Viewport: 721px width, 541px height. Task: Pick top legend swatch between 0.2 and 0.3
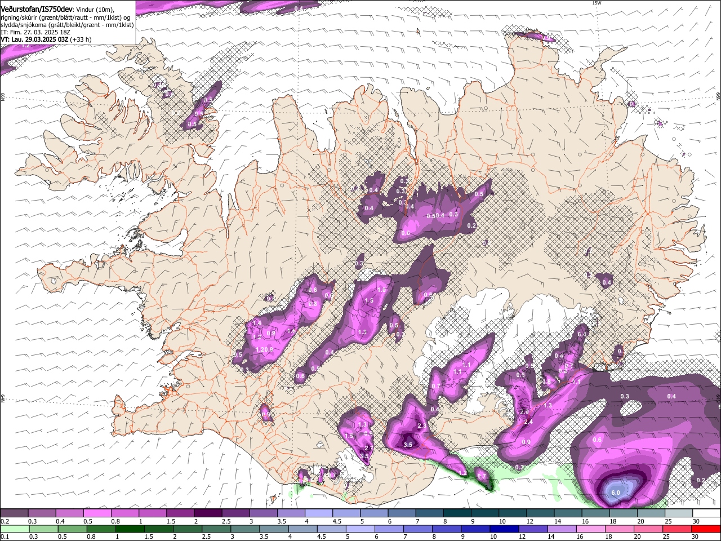pyautogui.click(x=14, y=513)
